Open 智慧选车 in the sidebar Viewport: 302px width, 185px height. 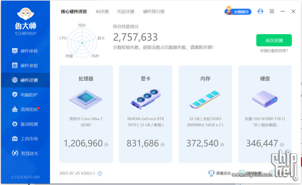coord(25,153)
